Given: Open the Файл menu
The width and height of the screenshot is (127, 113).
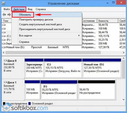Looking at the screenshot, I should pyautogui.click(x=7, y=9).
